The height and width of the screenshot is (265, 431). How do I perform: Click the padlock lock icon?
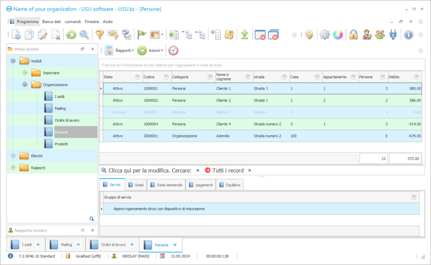click(353, 35)
